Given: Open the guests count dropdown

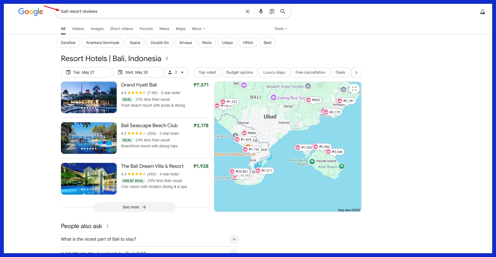Looking at the screenshot, I should click(176, 72).
